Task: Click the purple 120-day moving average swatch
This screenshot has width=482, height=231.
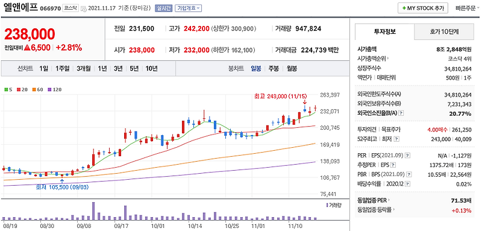Action: (49, 89)
